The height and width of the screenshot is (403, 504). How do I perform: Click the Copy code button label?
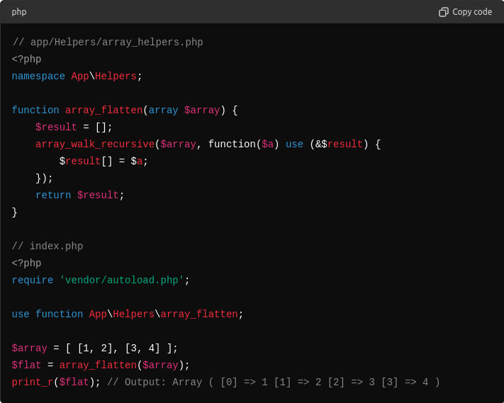[472, 12]
